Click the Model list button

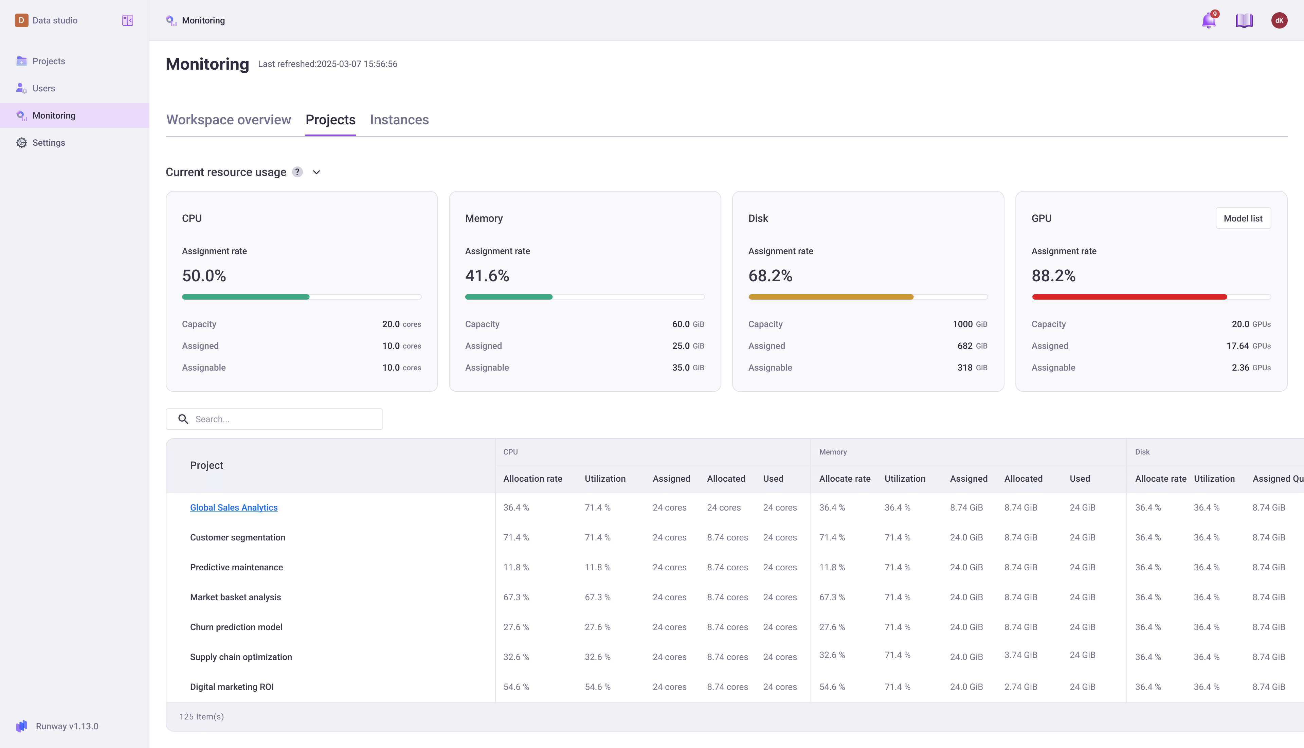[x=1243, y=218]
